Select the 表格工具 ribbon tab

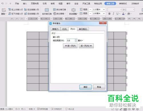coord(110,4)
